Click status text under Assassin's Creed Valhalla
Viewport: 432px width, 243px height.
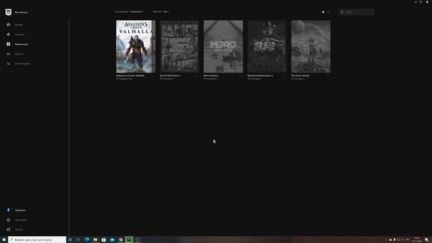124,79
